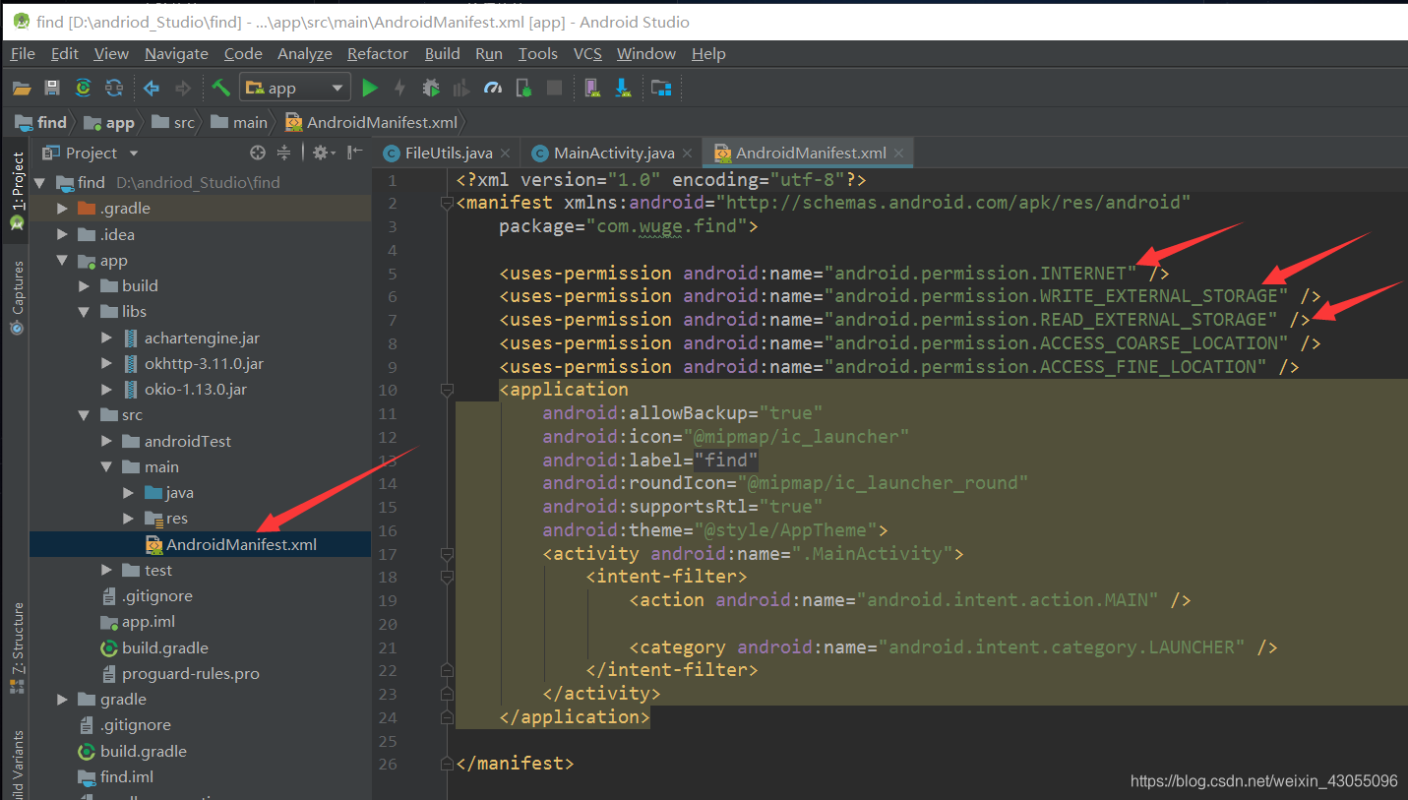Open the AVD Manager icon
Screen dimensions: 1408x800
pos(591,89)
